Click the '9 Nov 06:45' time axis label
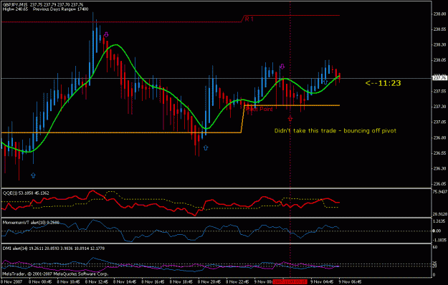448x285 pixels. tap(351, 282)
